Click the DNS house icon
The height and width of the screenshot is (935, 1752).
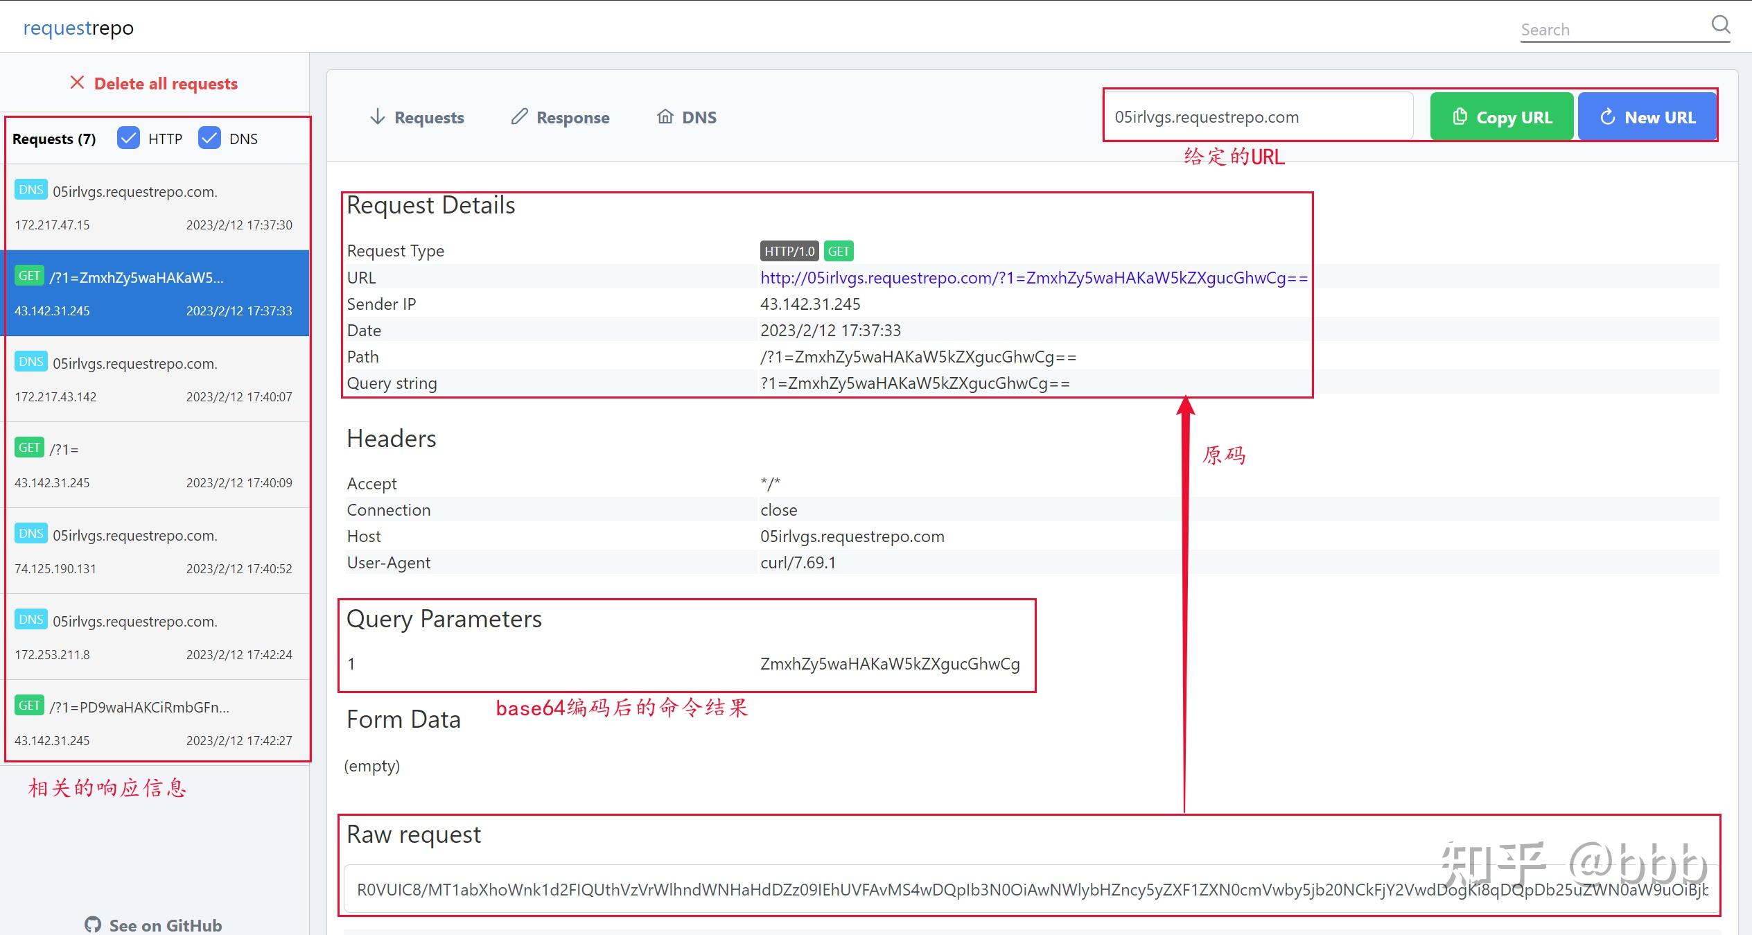[x=665, y=116]
